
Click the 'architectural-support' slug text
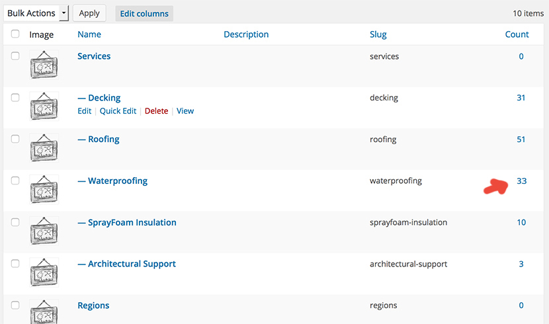tap(408, 264)
